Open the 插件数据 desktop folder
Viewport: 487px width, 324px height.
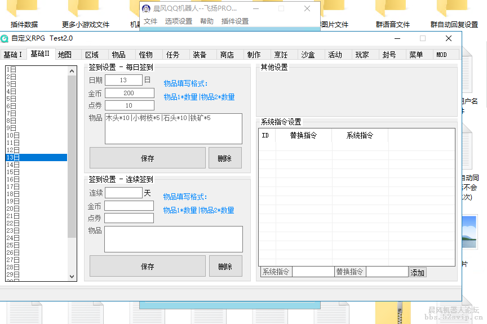pos(24,14)
